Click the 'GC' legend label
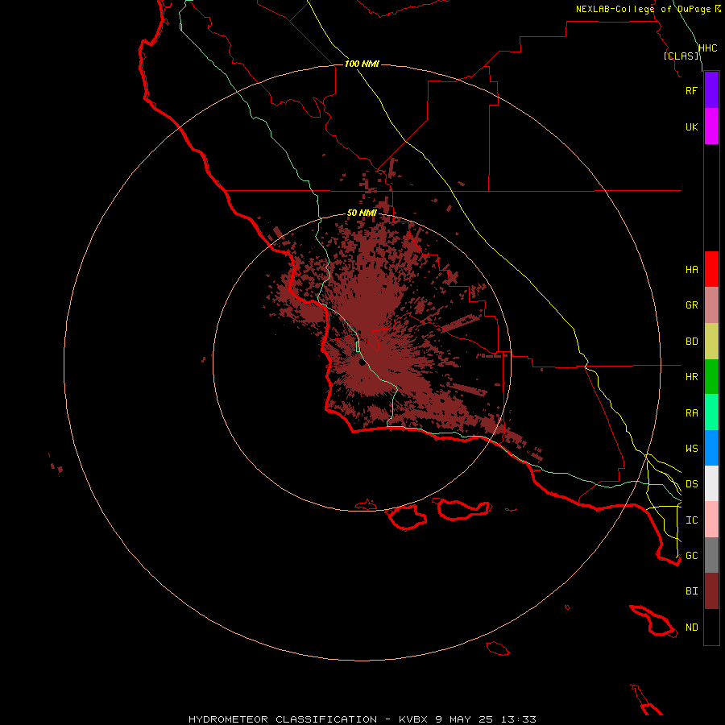Screen dimensions: 725x725 [x=691, y=555]
